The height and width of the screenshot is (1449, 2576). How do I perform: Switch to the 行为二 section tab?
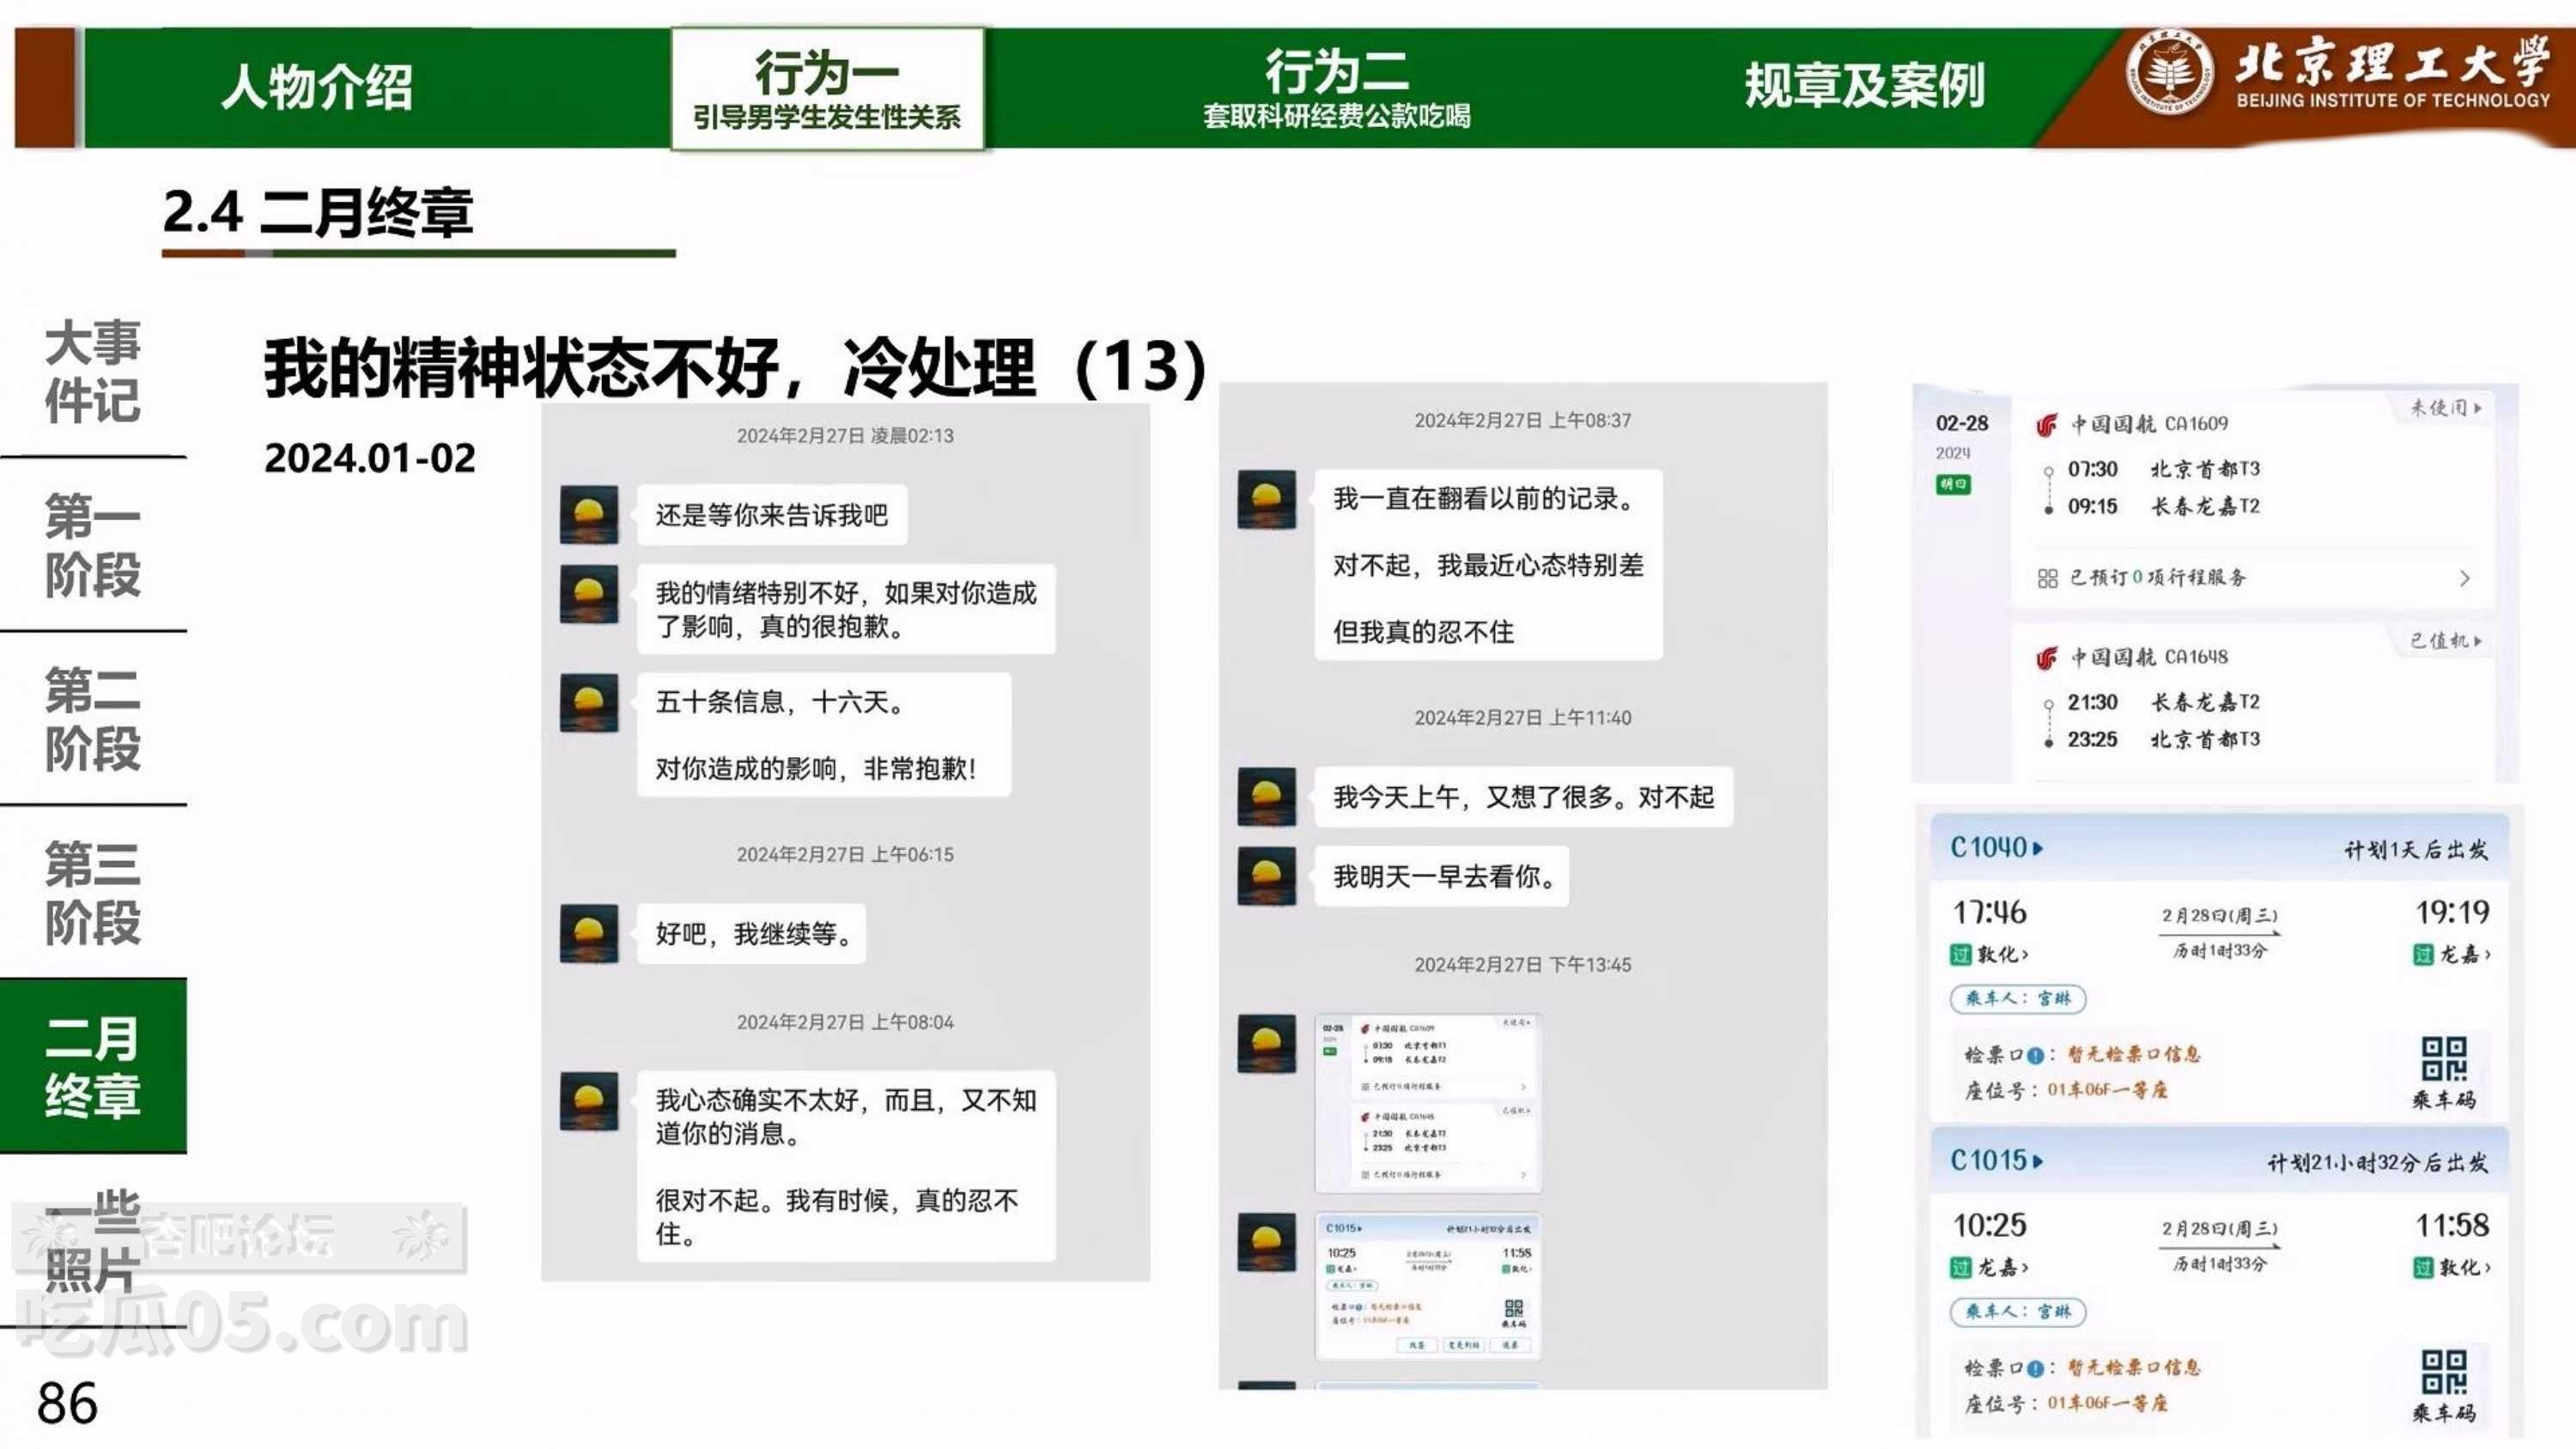click(1336, 88)
